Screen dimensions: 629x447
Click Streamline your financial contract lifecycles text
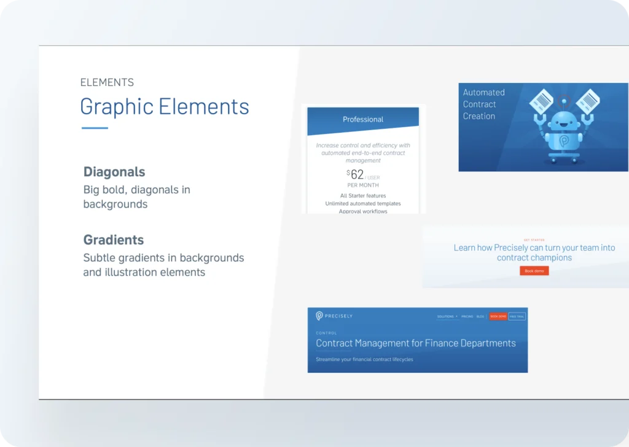point(364,359)
